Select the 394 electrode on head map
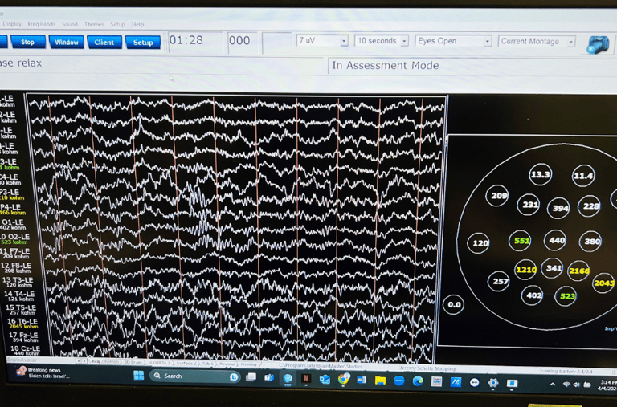The image size is (617, 407). 559,208
